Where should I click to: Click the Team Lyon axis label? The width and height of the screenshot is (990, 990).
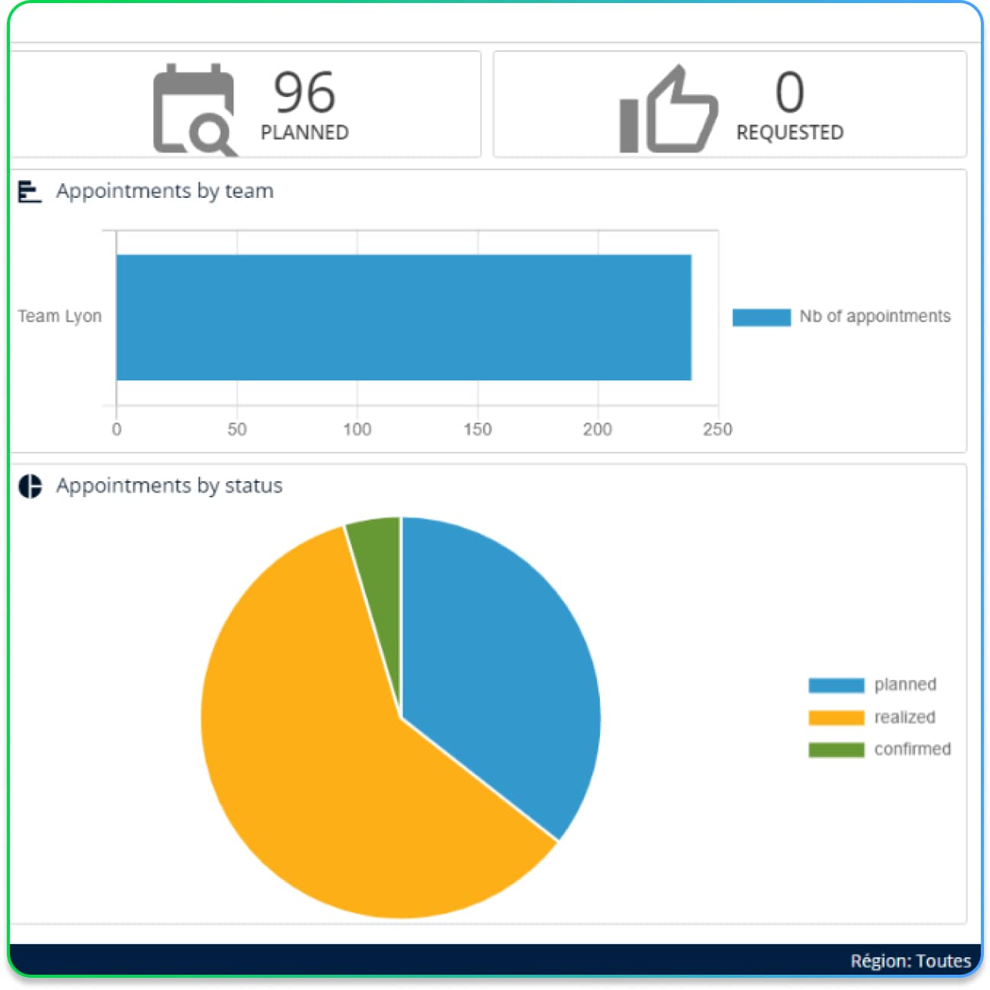[x=60, y=316]
